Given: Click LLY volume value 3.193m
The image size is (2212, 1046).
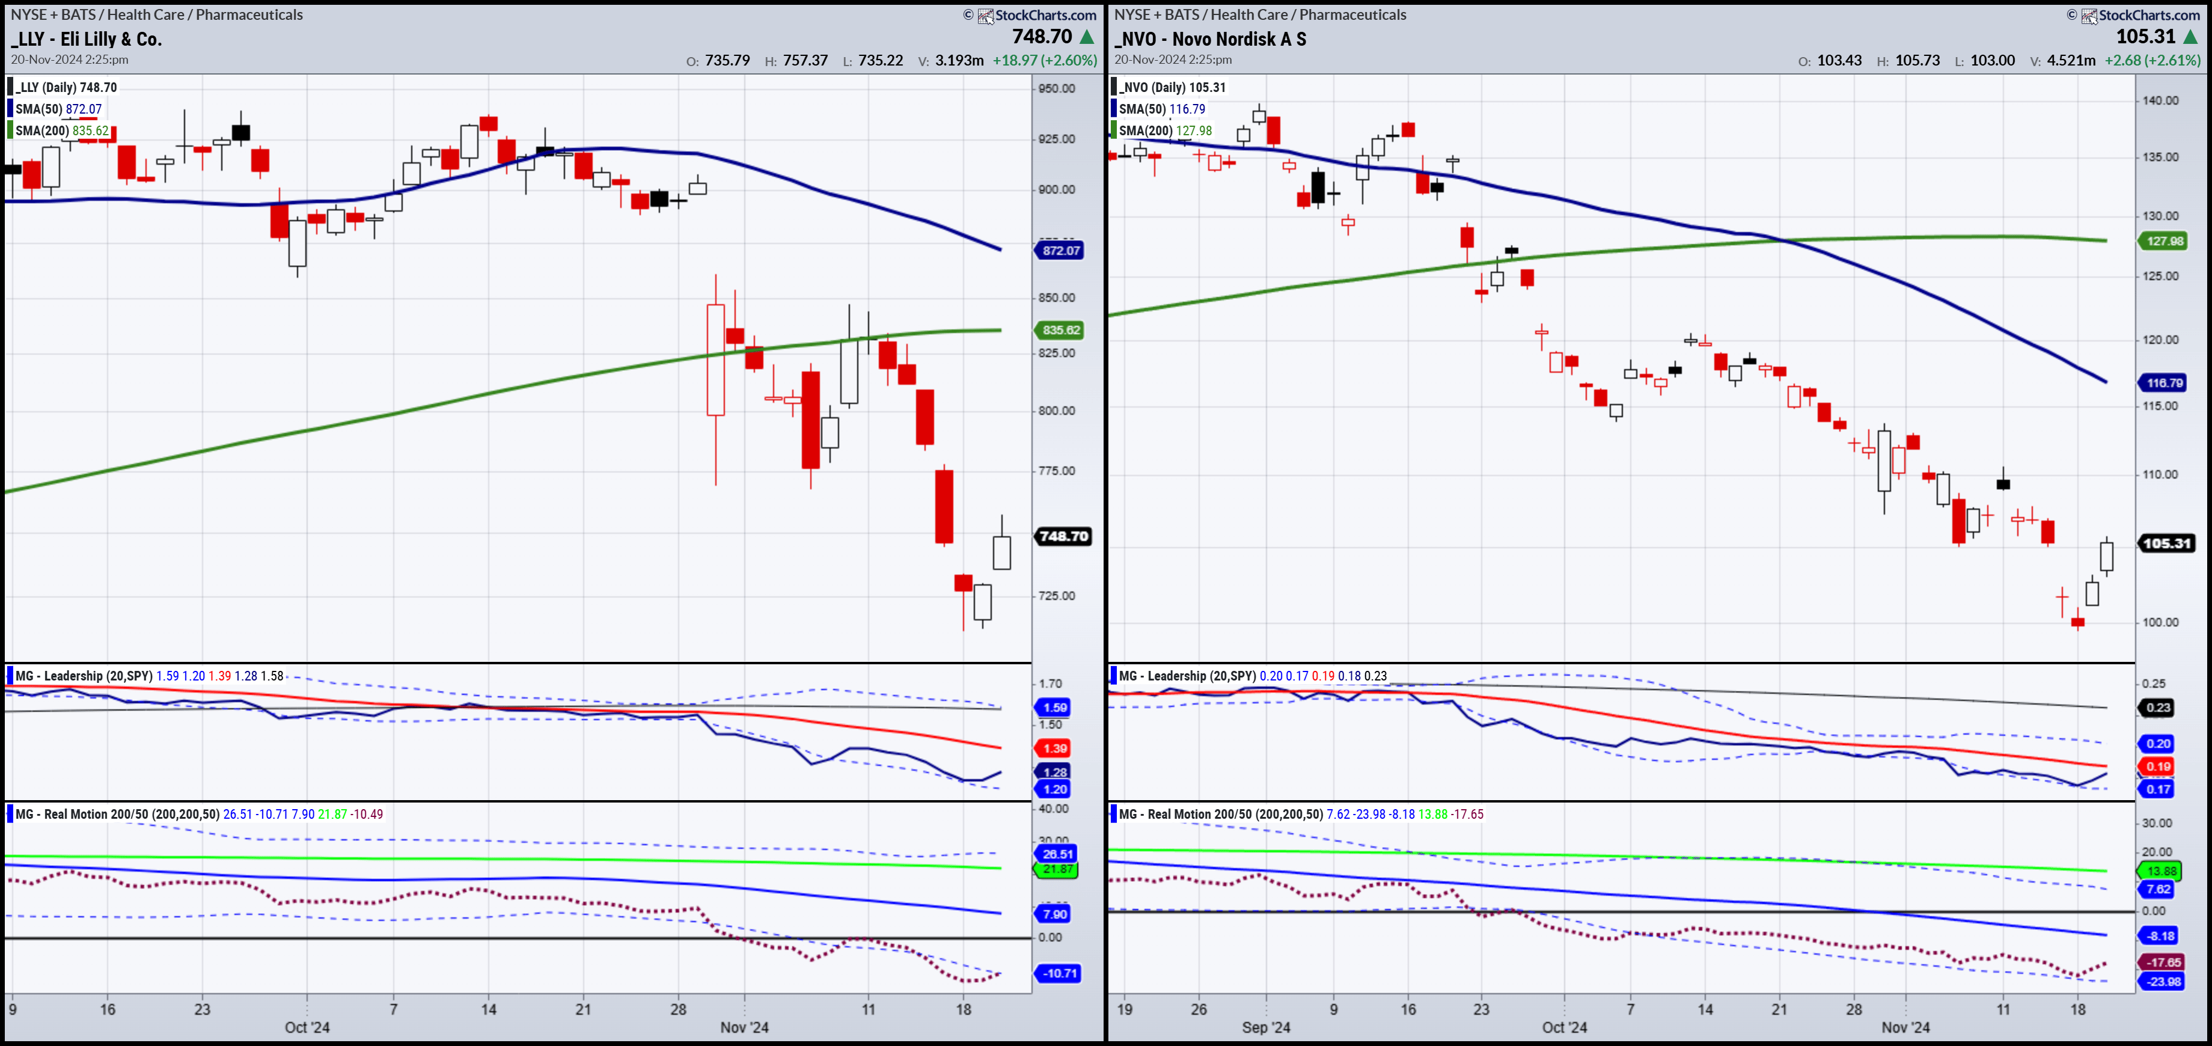Looking at the screenshot, I should pyautogui.click(x=959, y=61).
